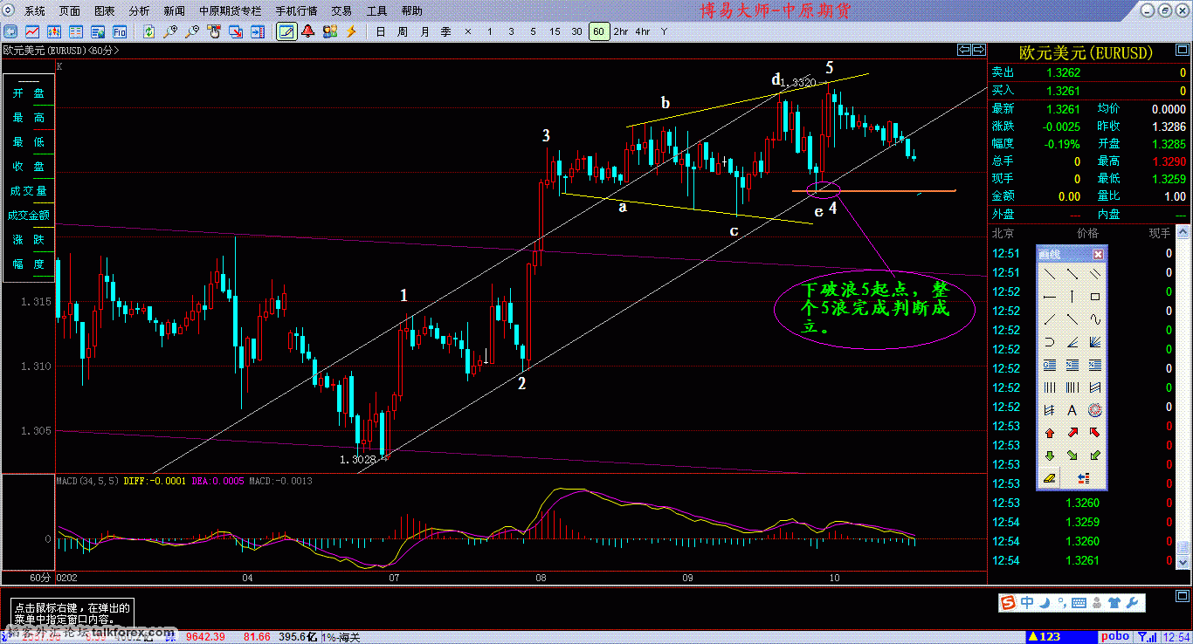The image size is (1193, 644).
Task: Click the blue back arrow toolbar icon
Action: 10,31
